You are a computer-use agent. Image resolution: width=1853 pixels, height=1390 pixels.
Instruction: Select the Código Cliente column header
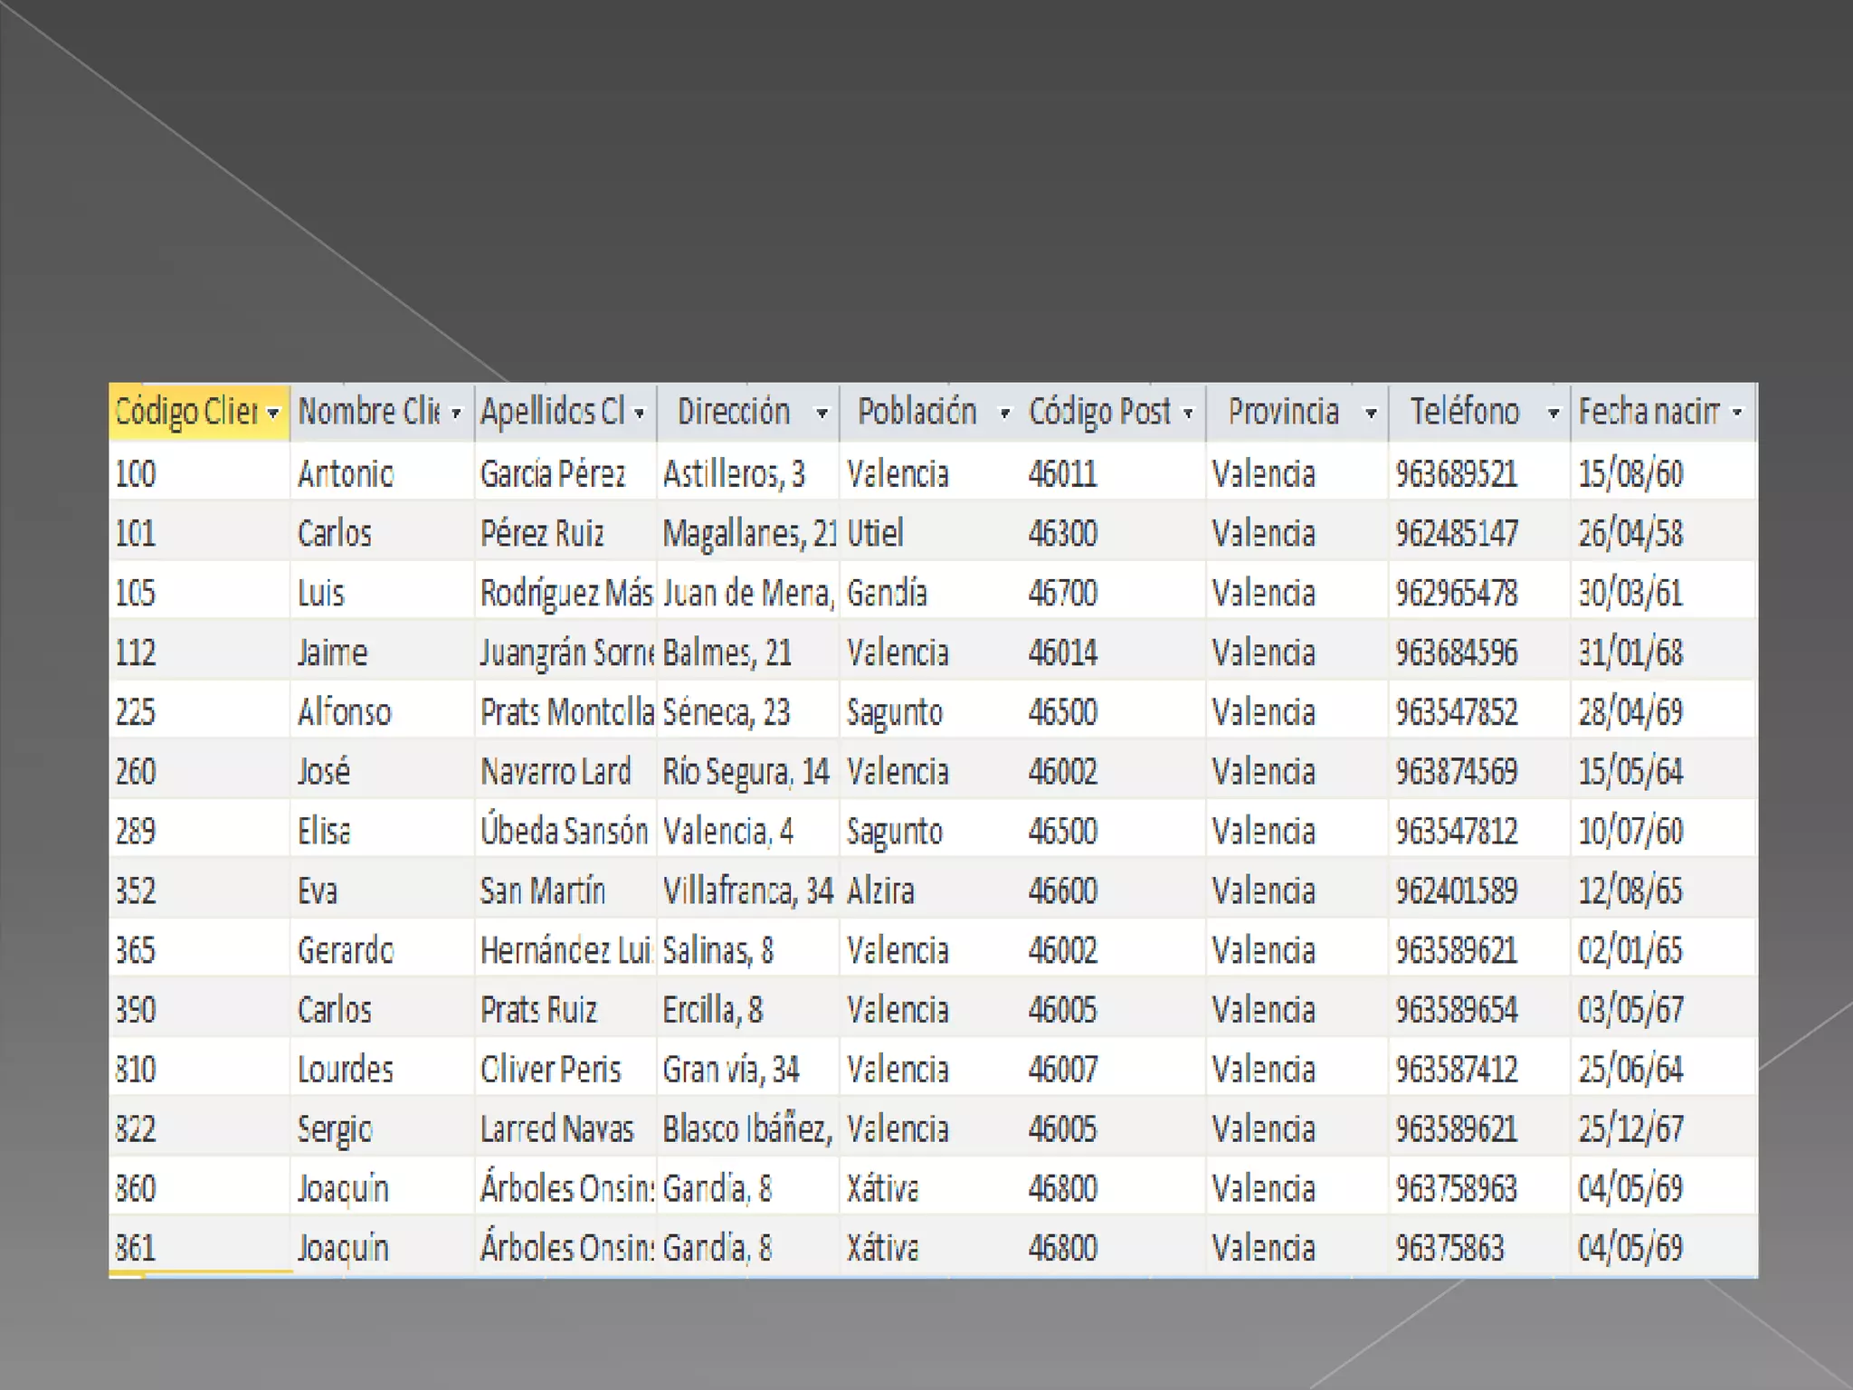199,413
